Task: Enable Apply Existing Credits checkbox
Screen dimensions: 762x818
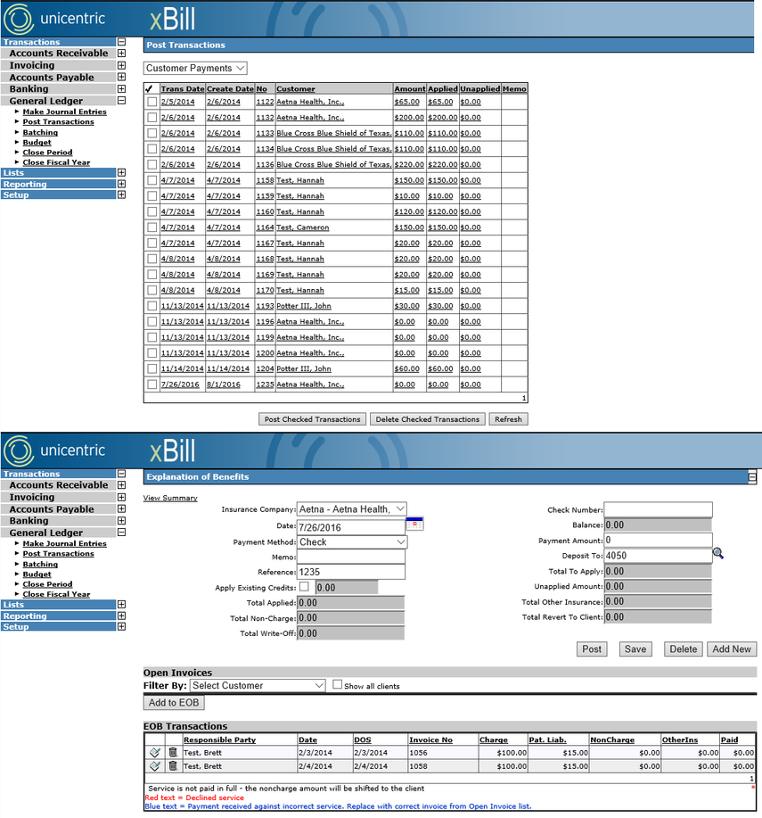Action: point(305,586)
